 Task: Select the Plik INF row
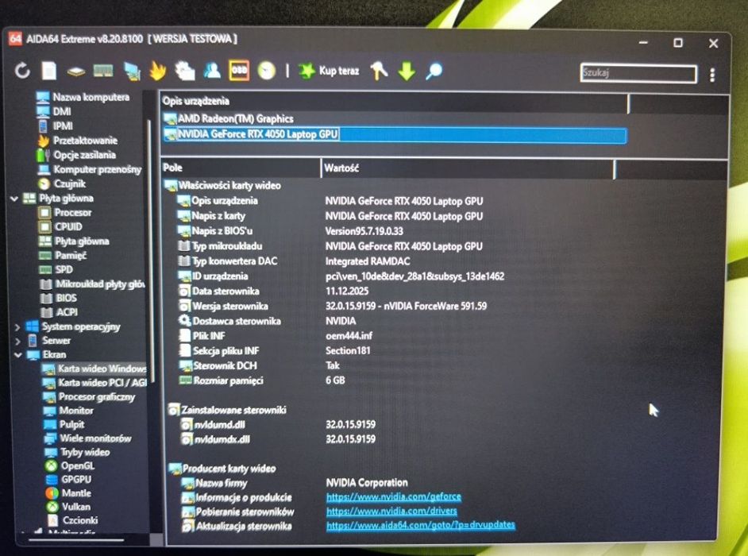pyautogui.click(x=276, y=336)
